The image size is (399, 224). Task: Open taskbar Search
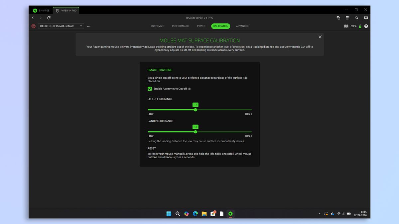[178, 214]
